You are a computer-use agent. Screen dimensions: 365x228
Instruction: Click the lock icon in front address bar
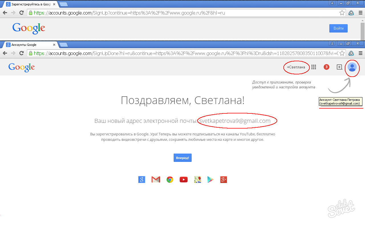click(x=31, y=53)
